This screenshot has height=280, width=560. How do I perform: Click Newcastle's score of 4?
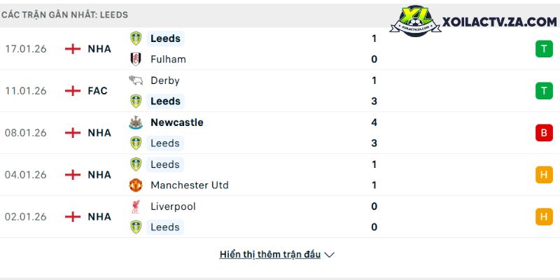374,122
